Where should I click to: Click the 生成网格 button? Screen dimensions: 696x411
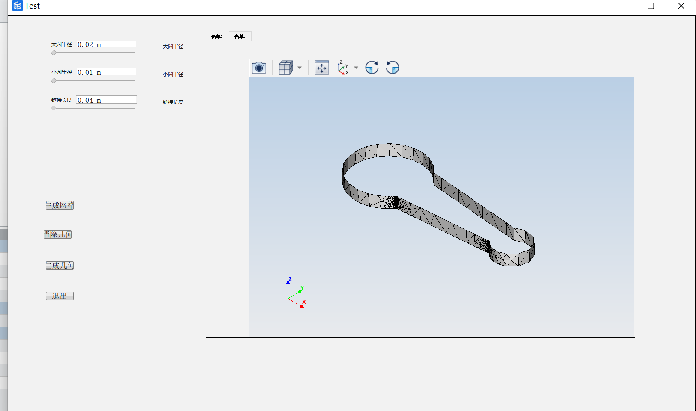click(60, 205)
